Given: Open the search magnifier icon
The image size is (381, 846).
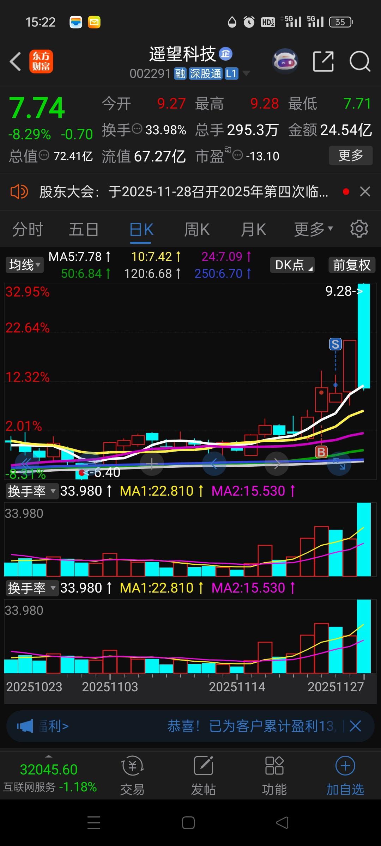Looking at the screenshot, I should (x=360, y=61).
